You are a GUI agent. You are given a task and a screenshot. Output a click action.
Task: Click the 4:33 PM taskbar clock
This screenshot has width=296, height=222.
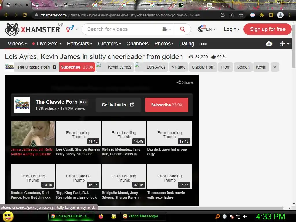[270, 217]
